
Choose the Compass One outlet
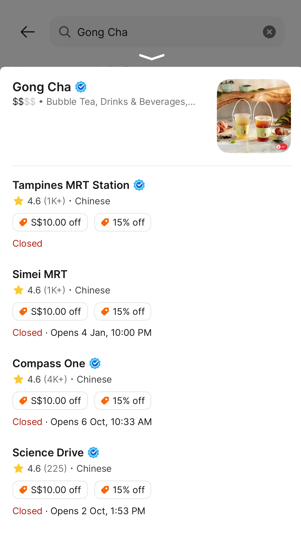(x=49, y=364)
